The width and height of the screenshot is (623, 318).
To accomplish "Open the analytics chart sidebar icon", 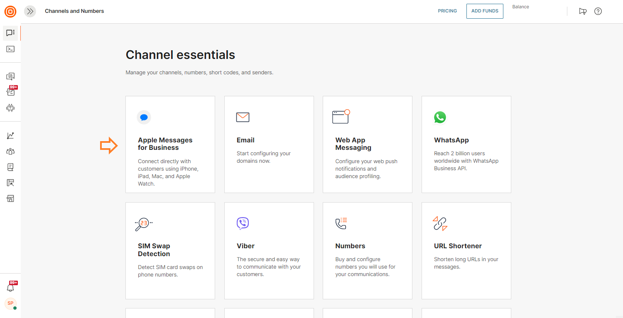I will point(10,136).
